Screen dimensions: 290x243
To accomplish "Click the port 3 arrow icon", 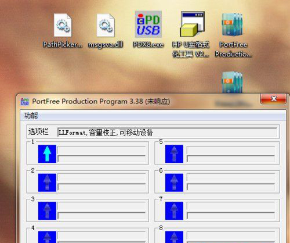I will [x=47, y=211].
